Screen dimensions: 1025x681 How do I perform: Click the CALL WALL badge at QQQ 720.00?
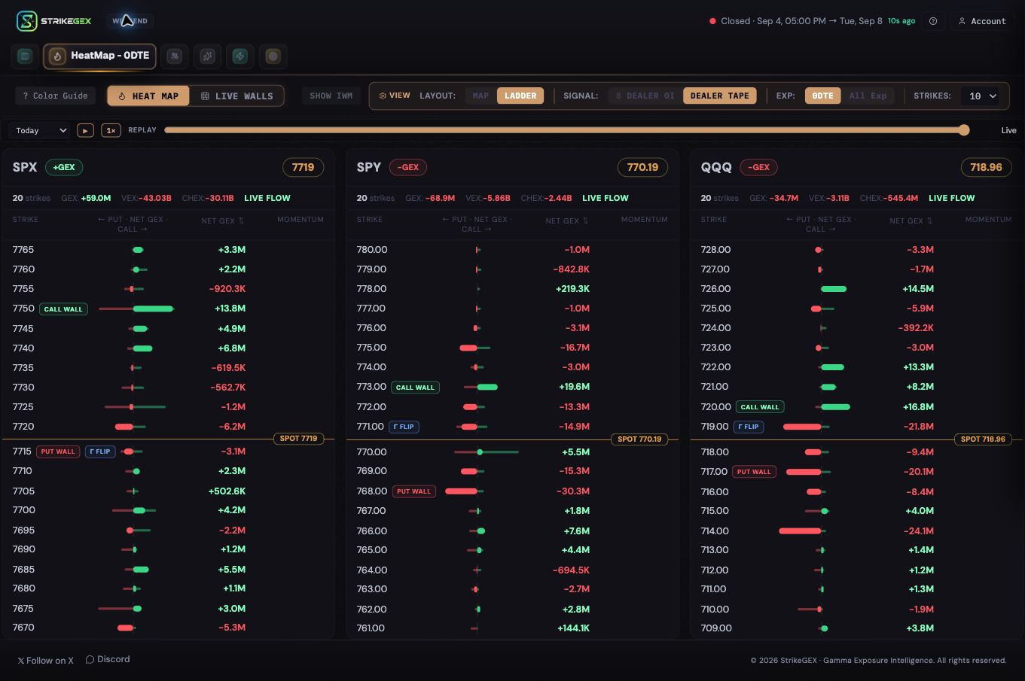click(x=760, y=407)
